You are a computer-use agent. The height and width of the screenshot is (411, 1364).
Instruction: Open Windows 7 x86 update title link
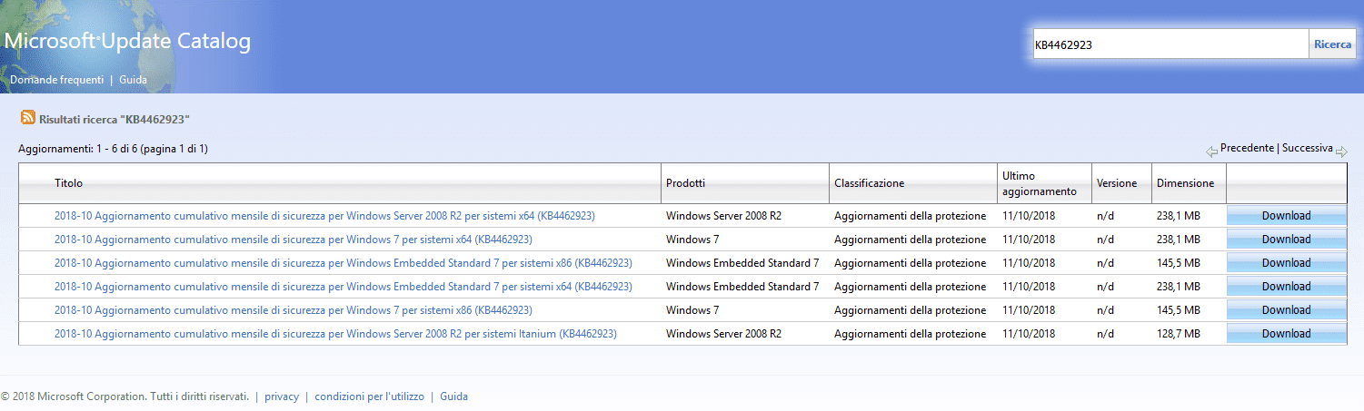point(293,310)
